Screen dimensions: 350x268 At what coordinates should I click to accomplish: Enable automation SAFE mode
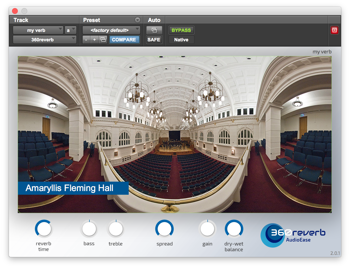tap(154, 40)
